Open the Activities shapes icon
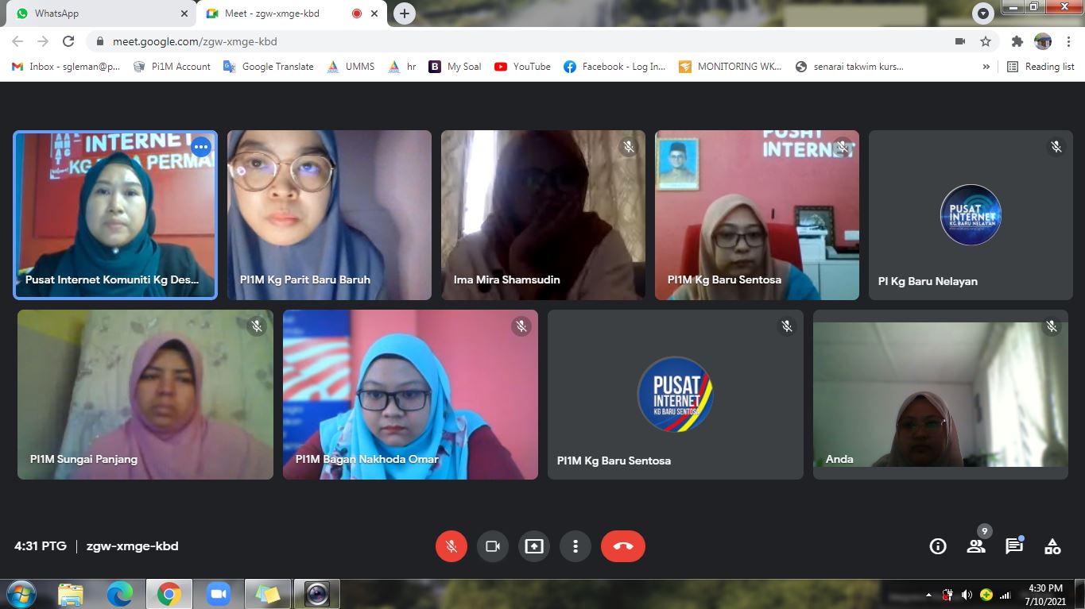This screenshot has width=1085, height=609. click(1052, 546)
